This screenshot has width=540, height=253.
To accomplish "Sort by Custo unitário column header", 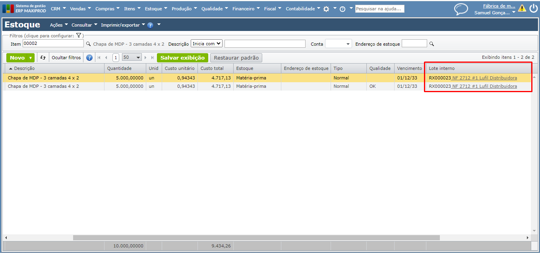I will click(x=180, y=68).
